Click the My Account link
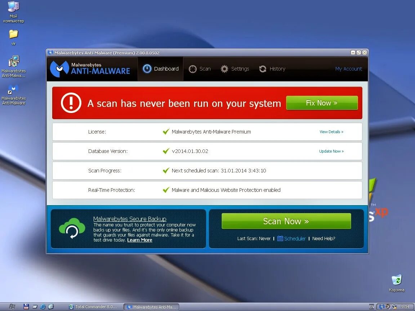Screen dimensions: 415x311 coord(349,69)
